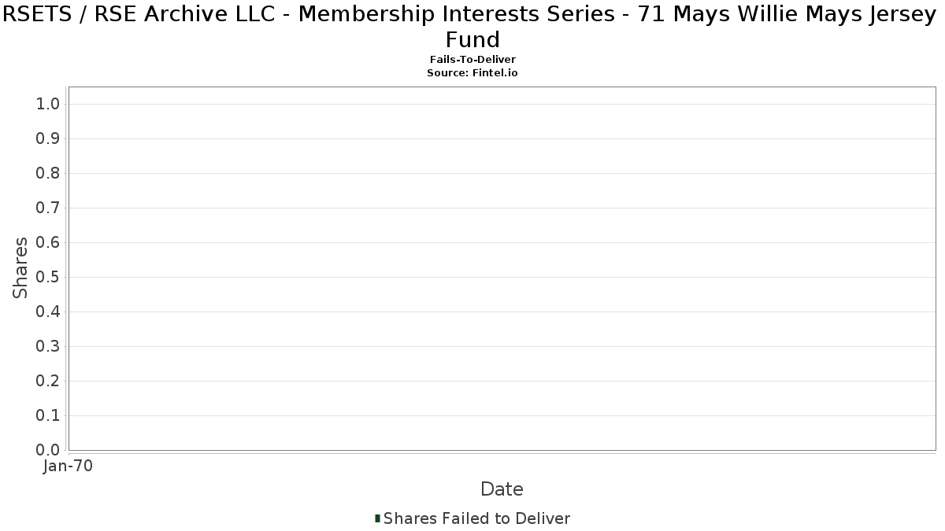Click the 0.6 y-axis tick label
This screenshot has width=945, height=531.
pyautogui.click(x=49, y=243)
